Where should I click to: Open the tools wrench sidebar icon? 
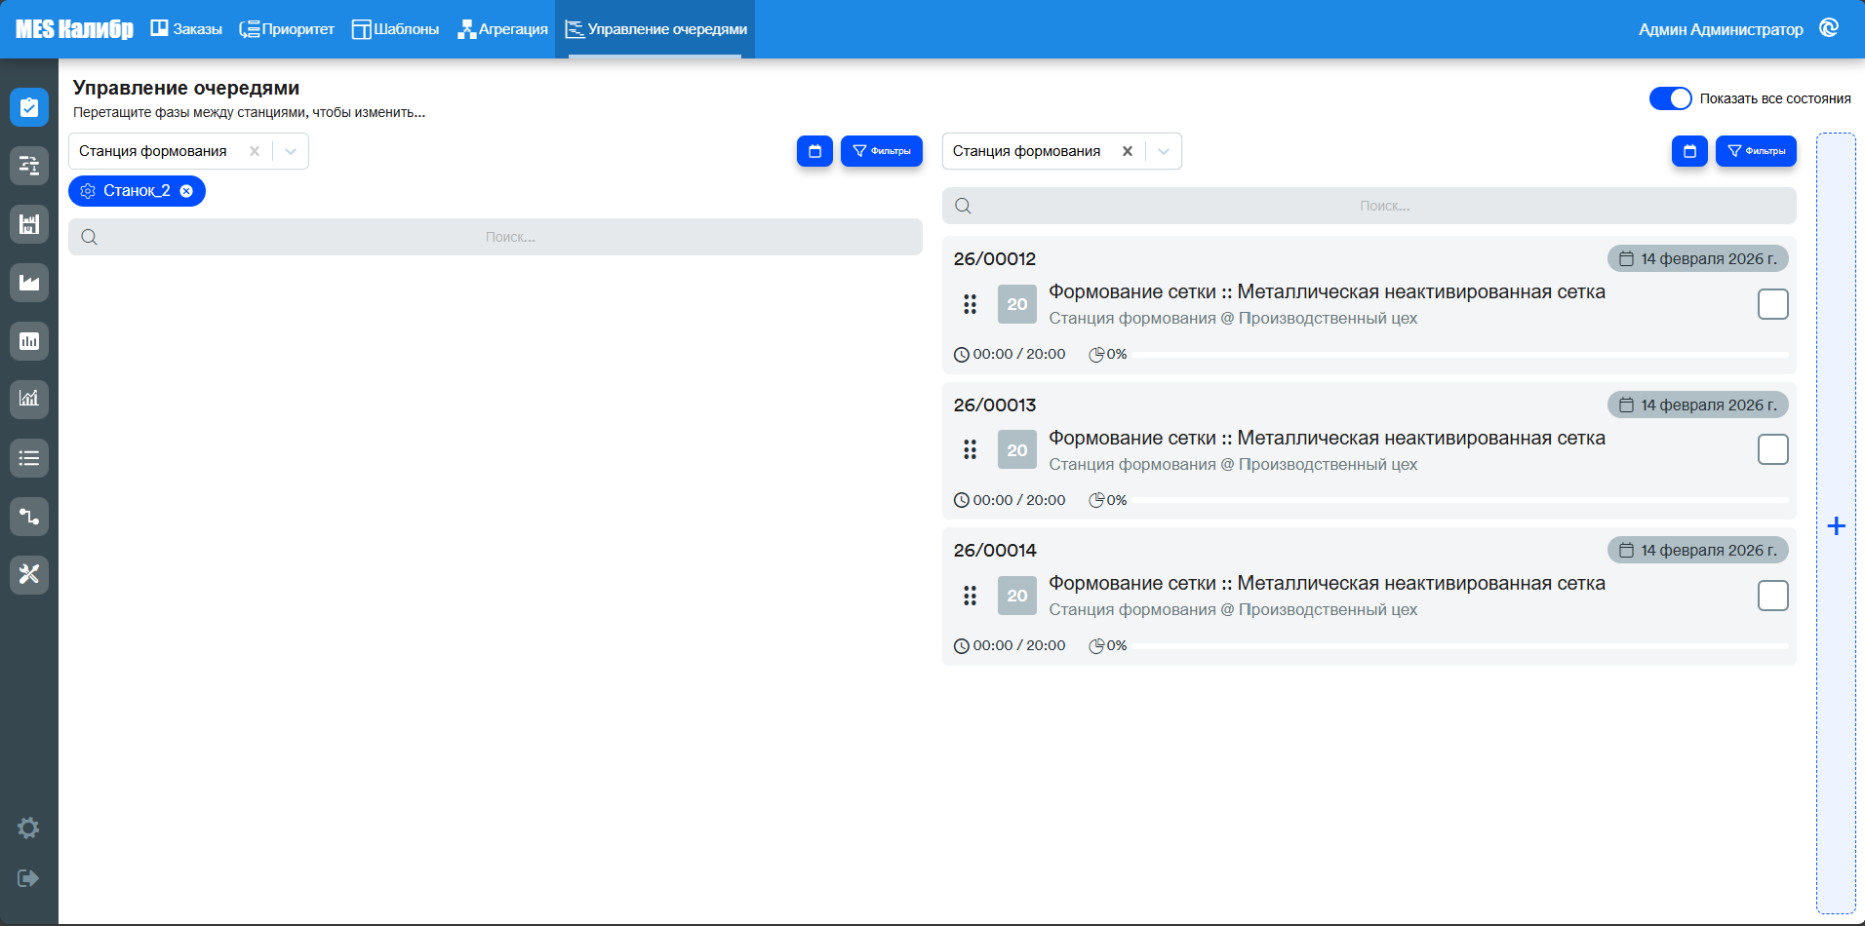tap(29, 574)
